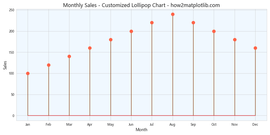Click the August lollipop marker at 240

click(173, 14)
